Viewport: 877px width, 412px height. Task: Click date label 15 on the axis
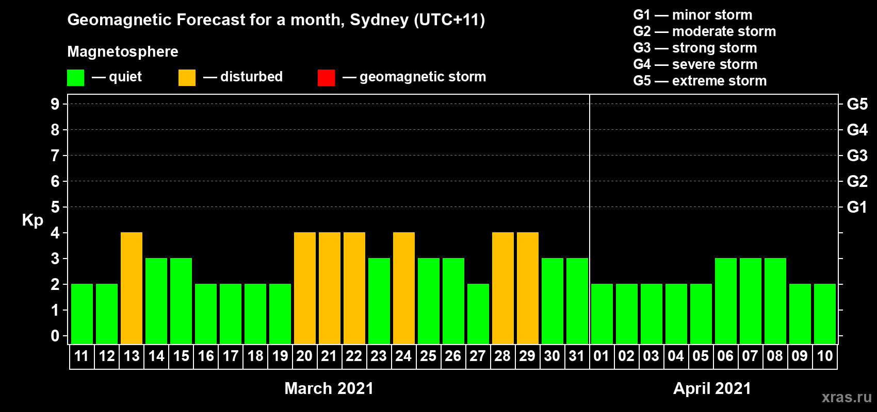point(181,356)
